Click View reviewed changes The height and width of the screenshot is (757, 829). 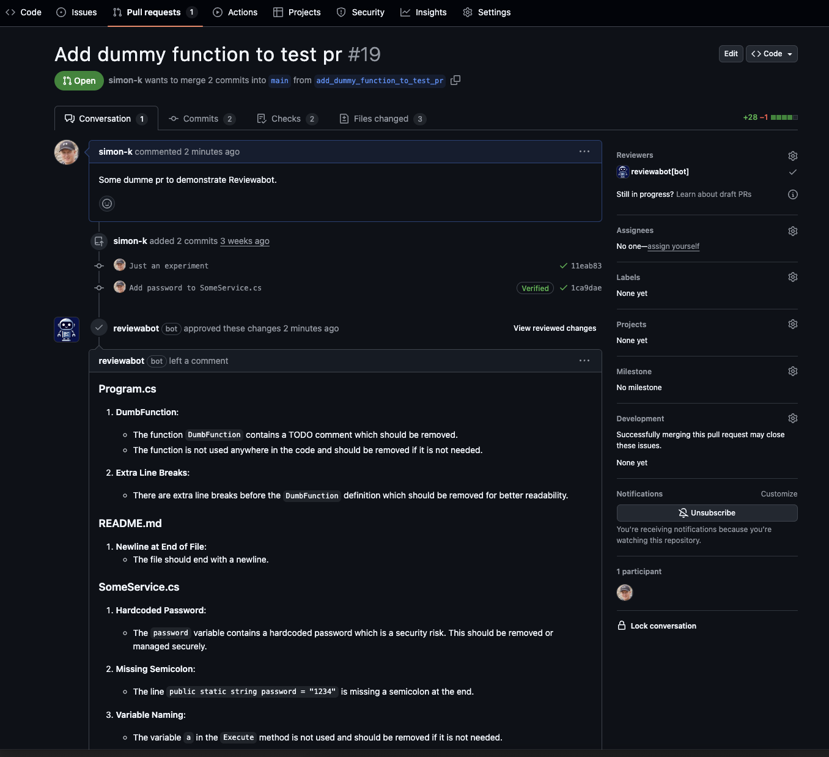pos(555,328)
